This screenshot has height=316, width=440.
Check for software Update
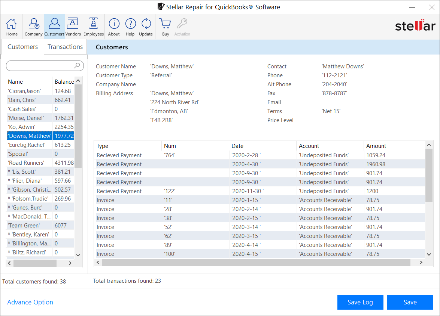[146, 27]
